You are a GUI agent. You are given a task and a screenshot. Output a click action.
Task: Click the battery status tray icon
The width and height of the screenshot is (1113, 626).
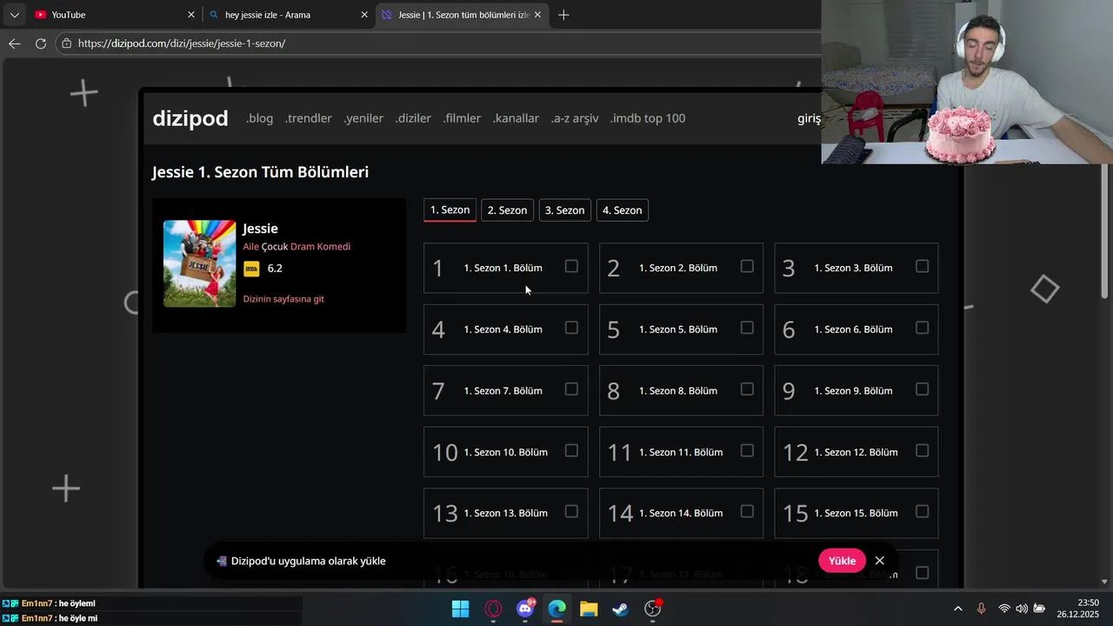coord(1038,609)
